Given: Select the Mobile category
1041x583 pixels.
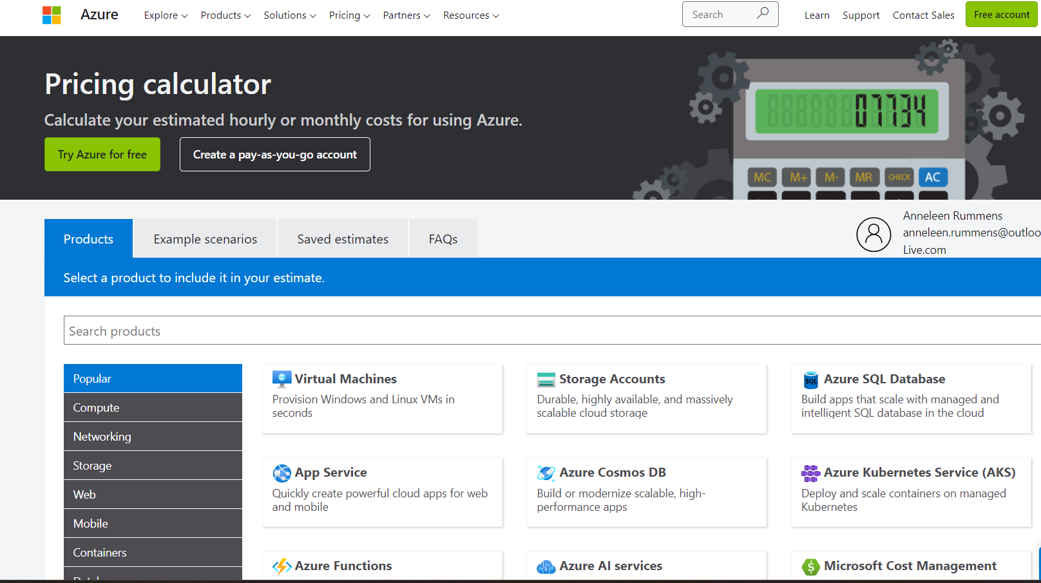Looking at the screenshot, I should tap(153, 523).
